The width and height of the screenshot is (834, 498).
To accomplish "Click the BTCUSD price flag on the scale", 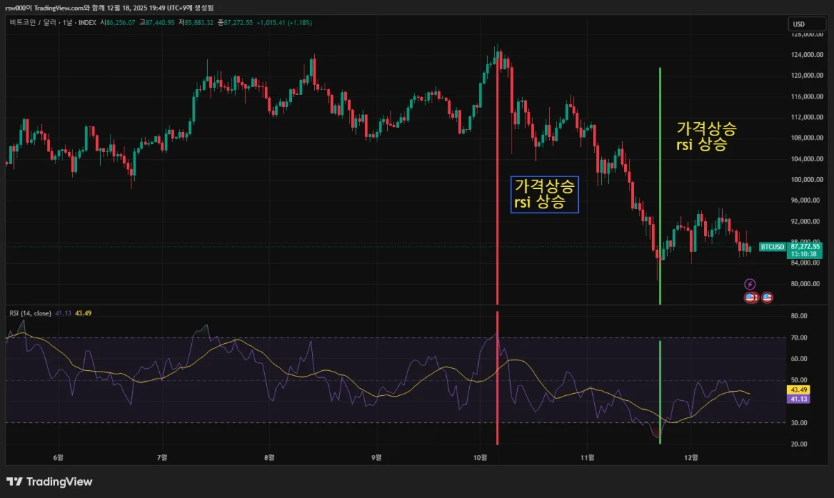I will [x=772, y=247].
